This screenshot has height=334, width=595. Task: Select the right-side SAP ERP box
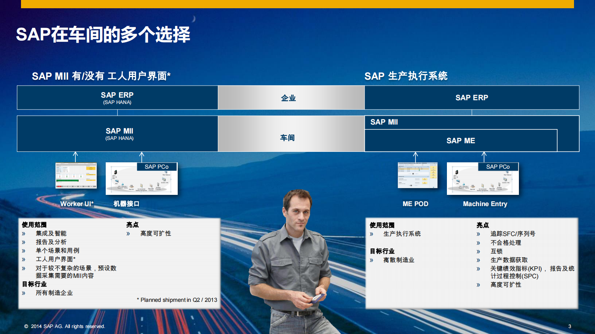click(x=472, y=98)
